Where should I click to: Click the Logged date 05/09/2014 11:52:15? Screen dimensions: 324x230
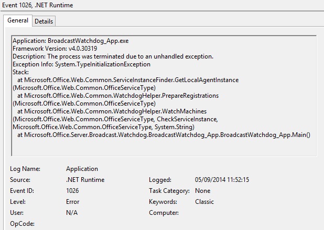pyautogui.click(x=222, y=180)
